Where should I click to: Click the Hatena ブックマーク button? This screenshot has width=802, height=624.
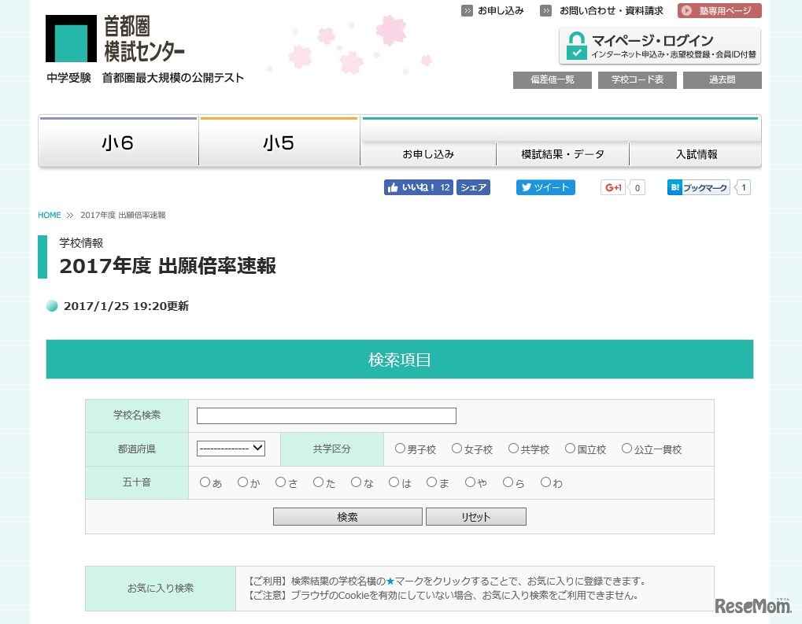pos(699,187)
